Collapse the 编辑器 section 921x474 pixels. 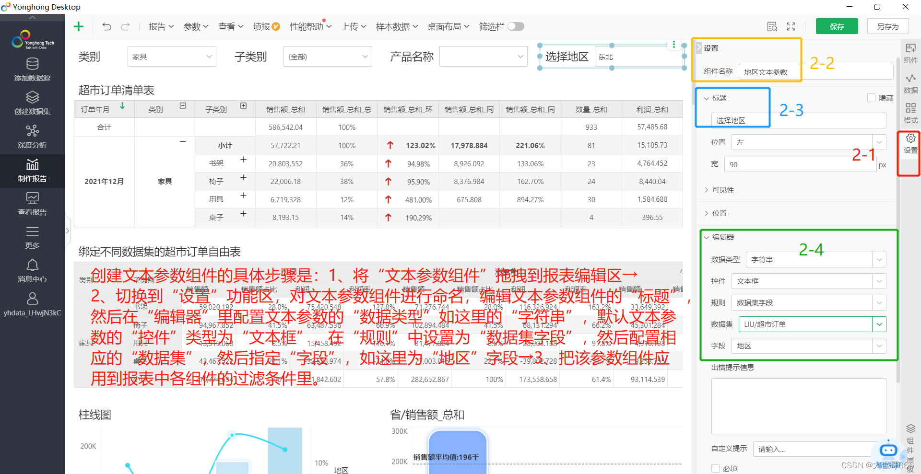[x=719, y=237]
